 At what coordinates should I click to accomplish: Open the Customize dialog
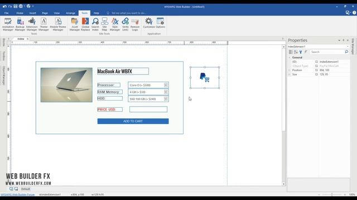tap(149, 23)
